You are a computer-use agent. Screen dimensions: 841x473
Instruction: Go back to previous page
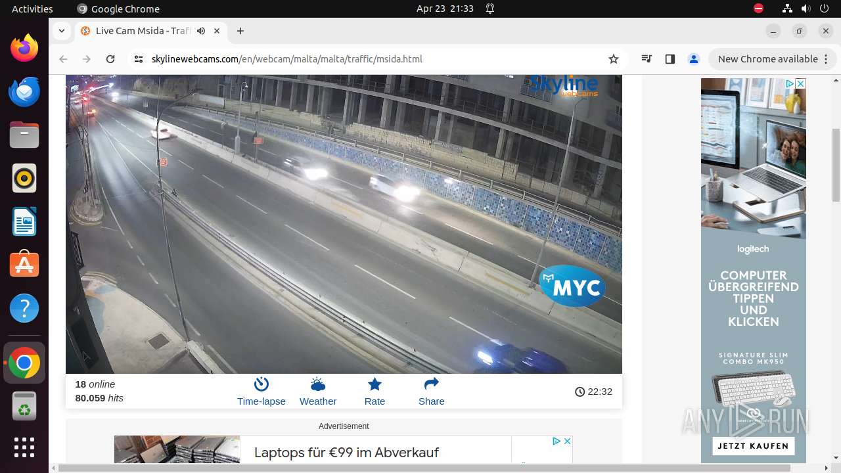(63, 59)
